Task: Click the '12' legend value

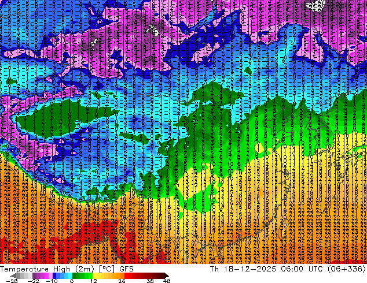Action: pos(94,281)
